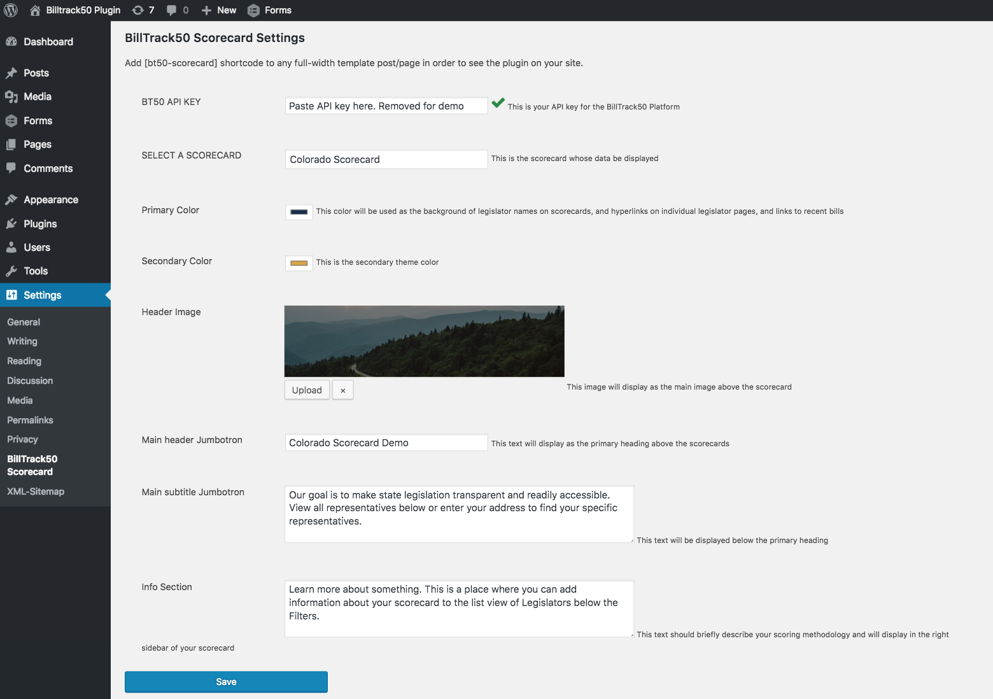Save the BillTrack50 scorecard settings

(x=226, y=681)
